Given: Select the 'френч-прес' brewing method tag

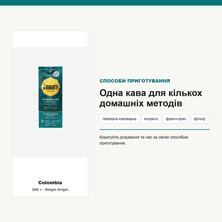Looking at the screenshot, I should pos(176,119).
